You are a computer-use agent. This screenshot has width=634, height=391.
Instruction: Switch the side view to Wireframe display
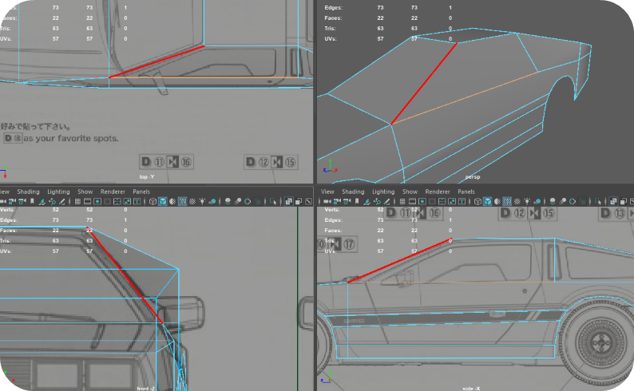pyautogui.click(x=477, y=201)
